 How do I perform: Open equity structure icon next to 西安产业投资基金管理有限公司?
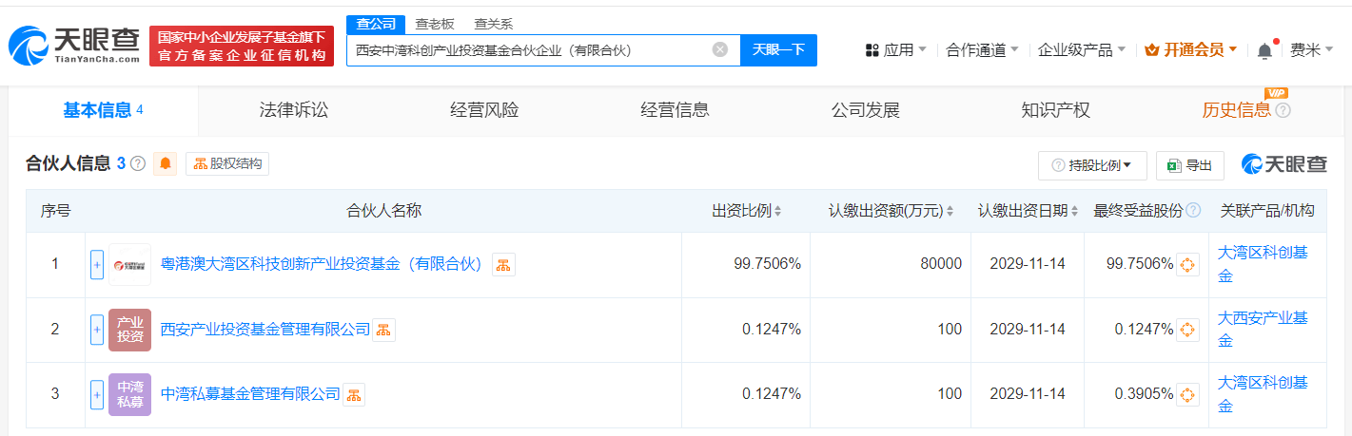tap(383, 330)
